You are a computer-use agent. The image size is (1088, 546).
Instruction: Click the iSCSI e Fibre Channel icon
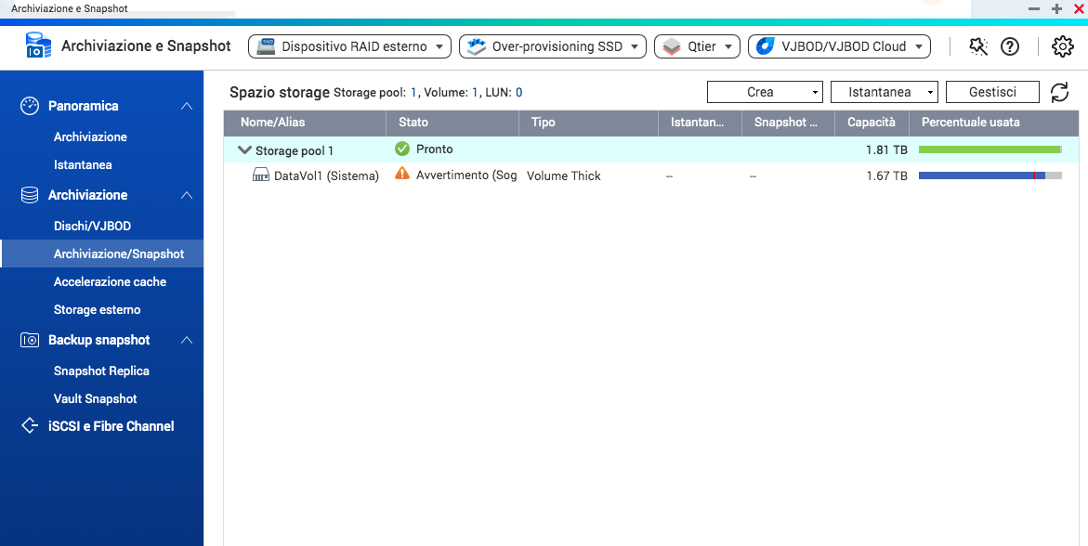click(x=30, y=426)
